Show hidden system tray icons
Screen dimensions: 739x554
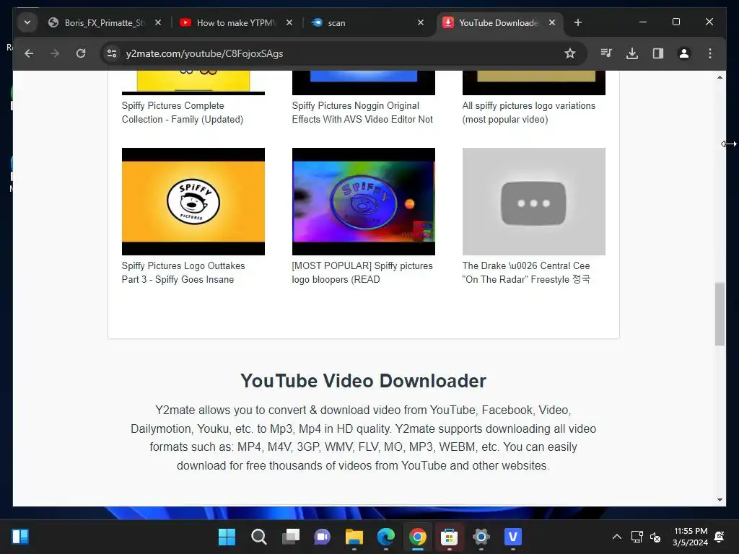click(x=616, y=537)
